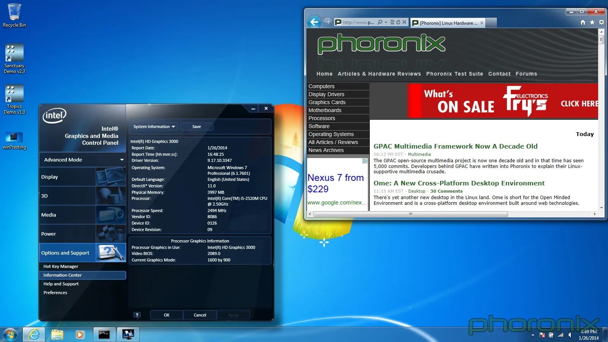
Task: Open Windows Media Player from taskbar
Action: [x=80, y=334]
